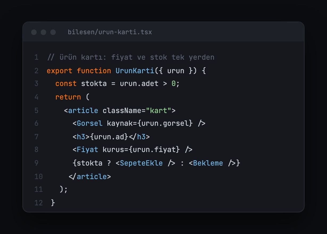The width and height of the screenshot is (327, 234).
Task: Click the "const" keyword
Action: tap(66, 84)
